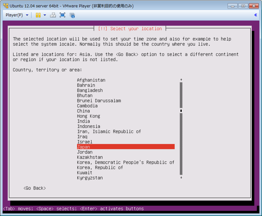
Task: Select India in the country list
Action: (84, 121)
